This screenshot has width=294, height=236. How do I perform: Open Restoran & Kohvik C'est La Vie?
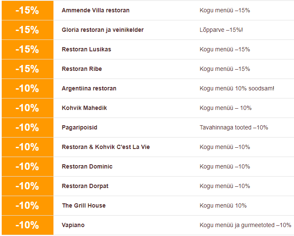pyautogui.click(x=106, y=147)
